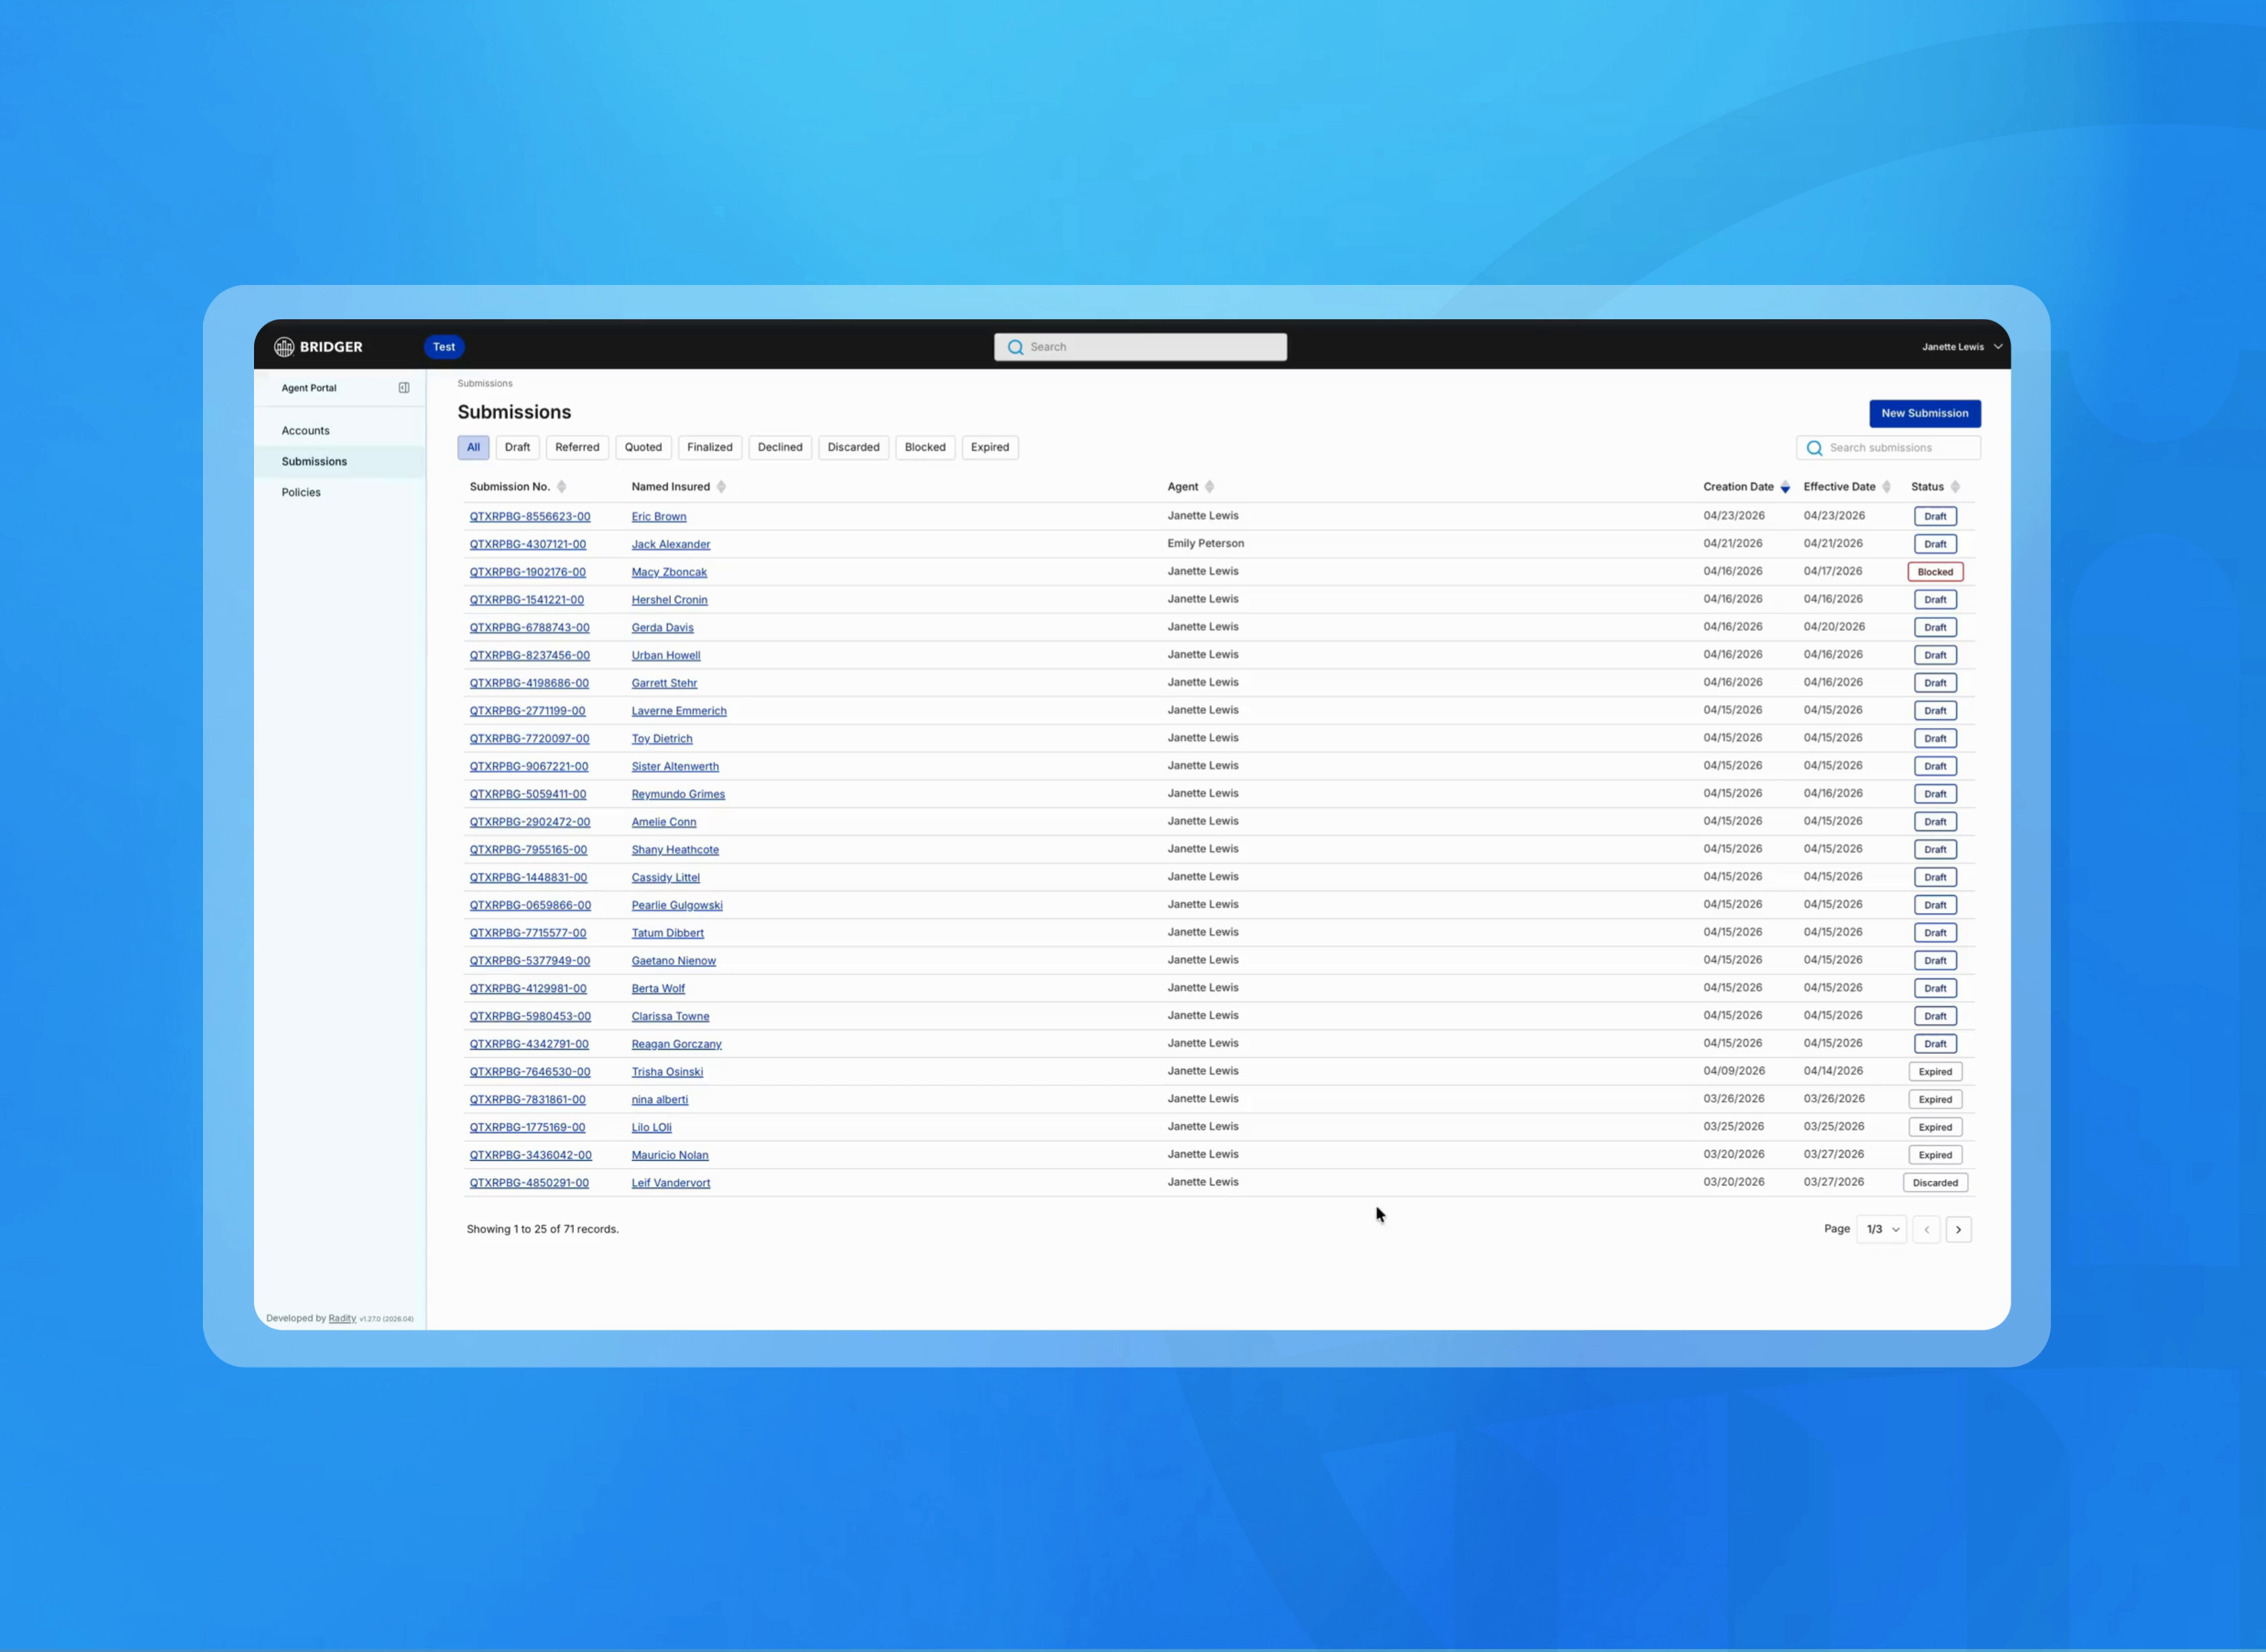Filter submissions by Quoted
This screenshot has height=1652, width=2266.
pos(643,447)
